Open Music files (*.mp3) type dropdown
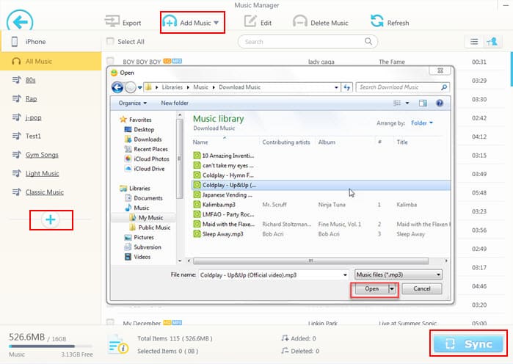513x364 pixels. click(x=399, y=274)
